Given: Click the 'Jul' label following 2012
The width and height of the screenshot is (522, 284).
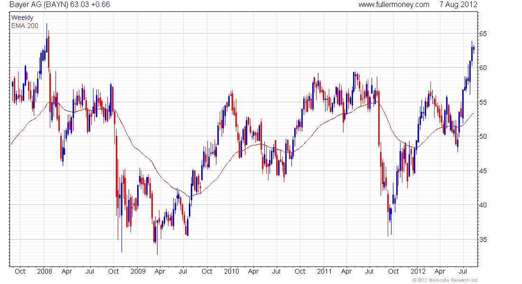Looking at the screenshot, I should pos(463,271).
